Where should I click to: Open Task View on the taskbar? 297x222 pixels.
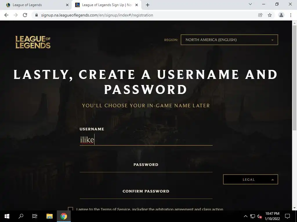pyautogui.click(x=35, y=216)
